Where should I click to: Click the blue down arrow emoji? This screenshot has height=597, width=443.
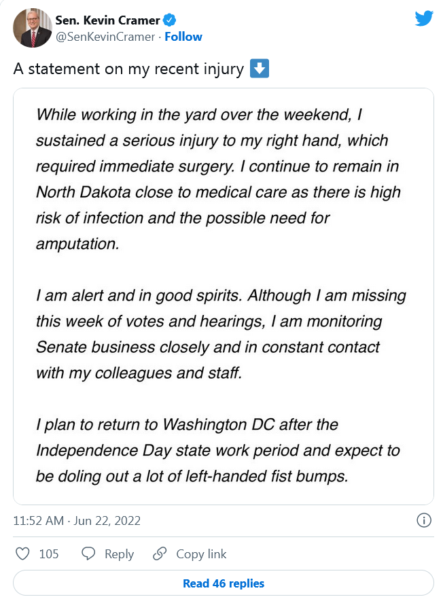tap(260, 69)
